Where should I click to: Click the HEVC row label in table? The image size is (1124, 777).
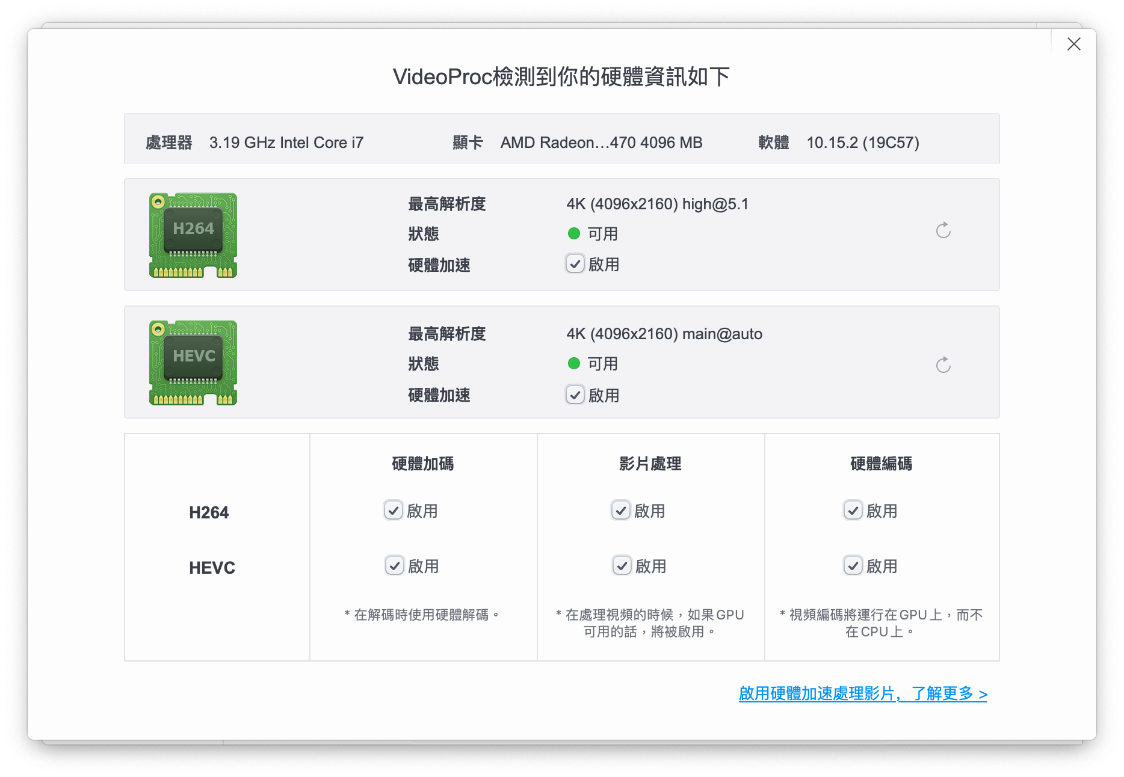(x=212, y=568)
